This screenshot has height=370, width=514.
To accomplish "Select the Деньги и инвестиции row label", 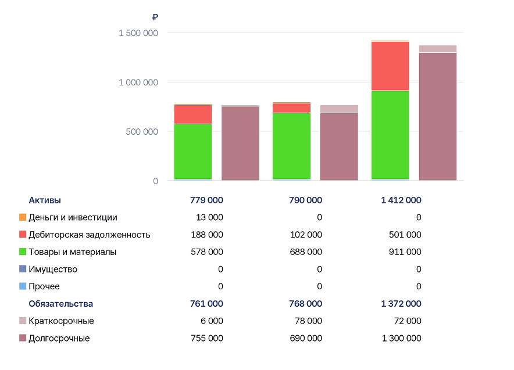I will (73, 217).
